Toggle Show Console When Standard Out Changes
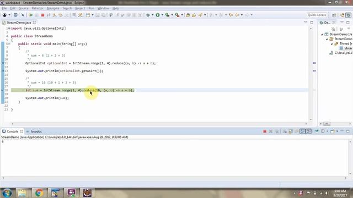The image size is (353, 198). pos(303,131)
